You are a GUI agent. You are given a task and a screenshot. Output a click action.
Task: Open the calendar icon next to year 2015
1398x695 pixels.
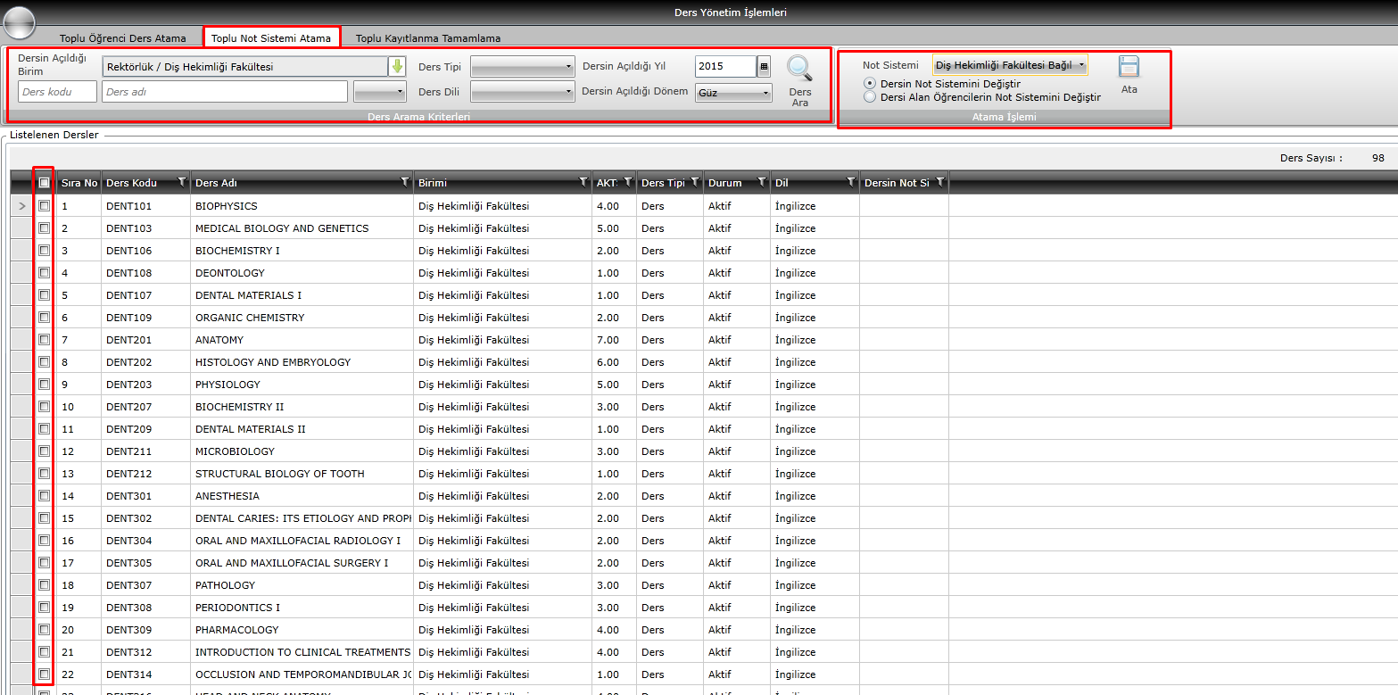[764, 66]
